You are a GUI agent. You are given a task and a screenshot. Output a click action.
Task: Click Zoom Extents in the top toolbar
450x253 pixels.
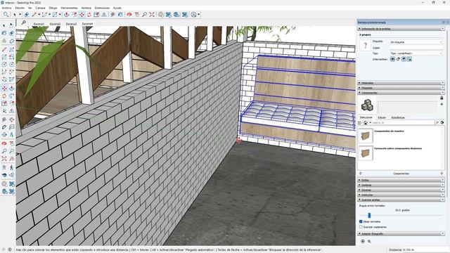coord(152,14)
